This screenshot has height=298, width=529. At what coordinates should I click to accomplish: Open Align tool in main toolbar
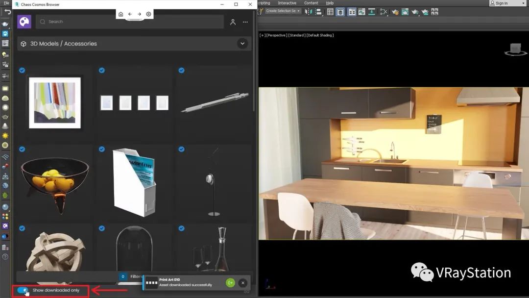(319, 12)
